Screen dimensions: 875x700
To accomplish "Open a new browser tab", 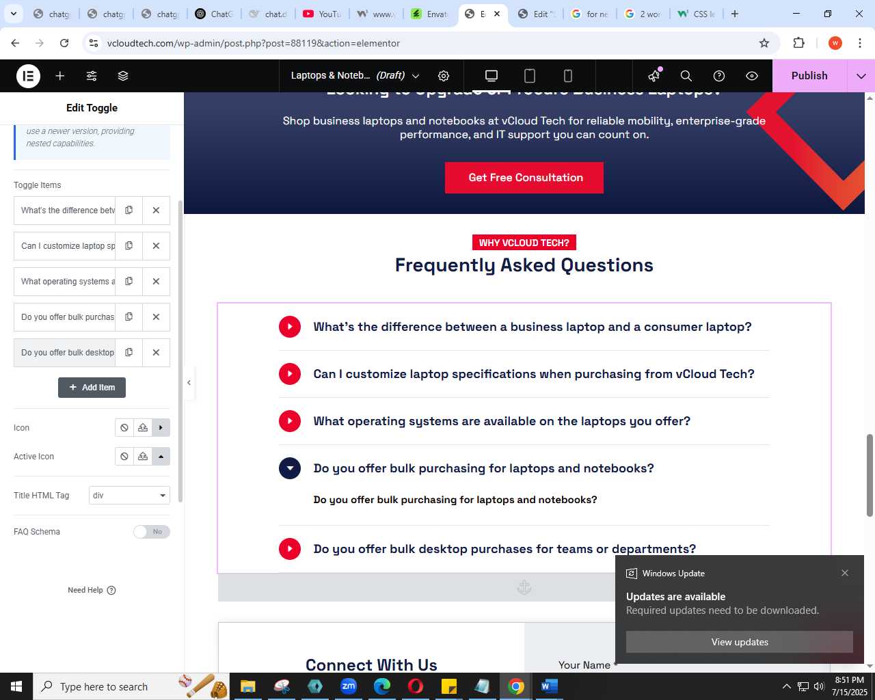I will 735,14.
